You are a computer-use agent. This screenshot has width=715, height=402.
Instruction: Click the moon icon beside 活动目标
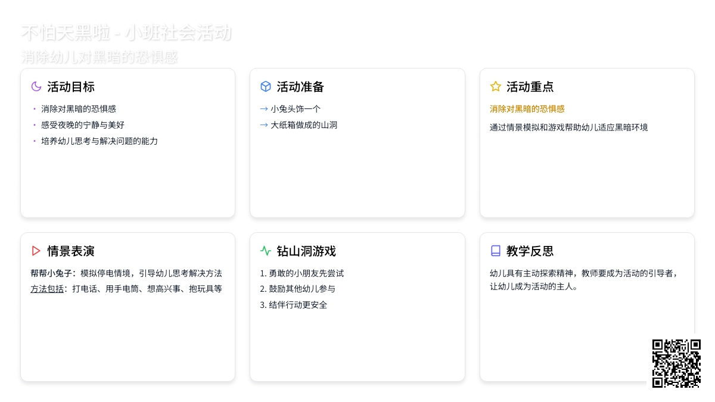36,86
